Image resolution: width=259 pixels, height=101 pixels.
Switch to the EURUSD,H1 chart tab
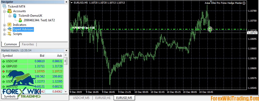click(x=103, y=98)
